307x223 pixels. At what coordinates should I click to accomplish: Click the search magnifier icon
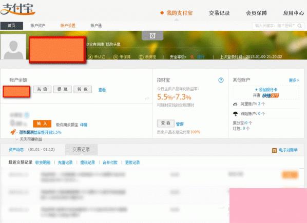point(300,26)
